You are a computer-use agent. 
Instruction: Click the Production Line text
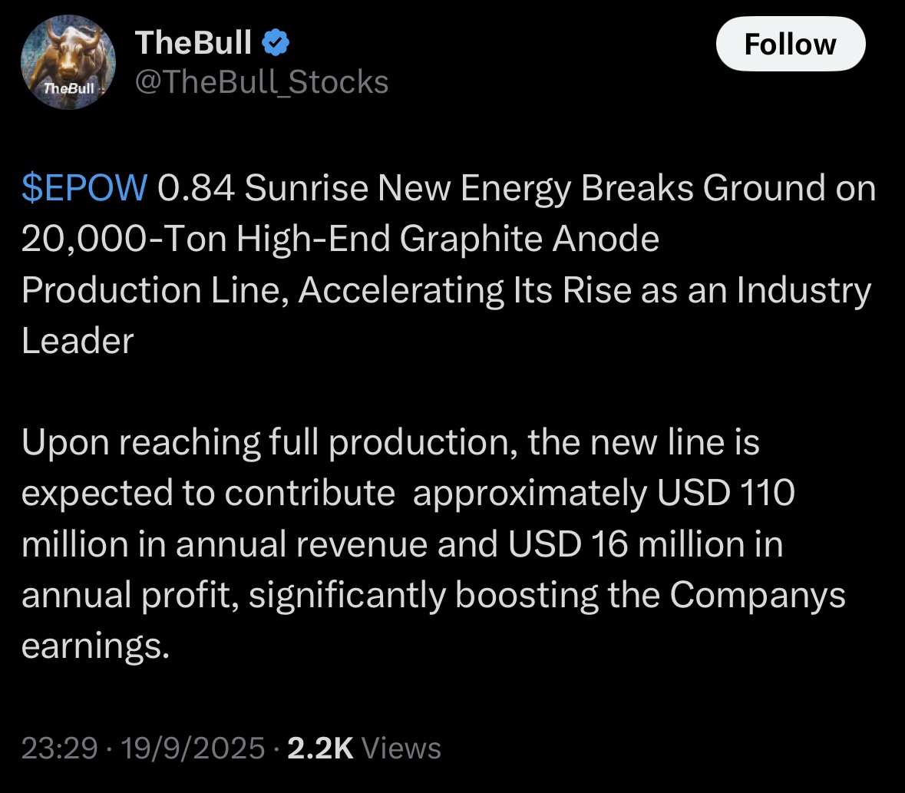pos(154,290)
